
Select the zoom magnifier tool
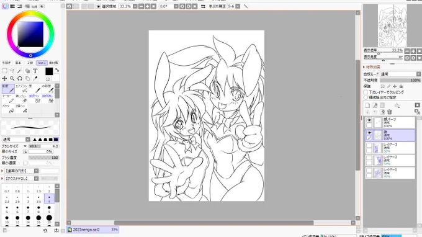click(x=12, y=79)
